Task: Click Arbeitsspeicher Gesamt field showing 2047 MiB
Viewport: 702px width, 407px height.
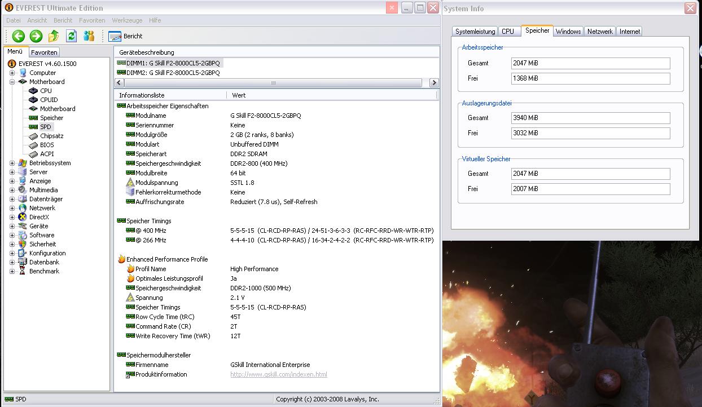Action: click(591, 63)
